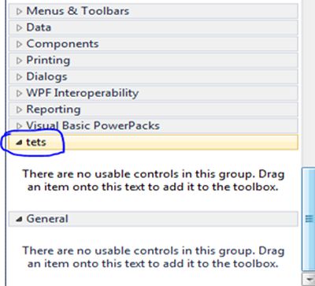The height and width of the screenshot is (286, 315).
Task: Click the empty-group message under tets
Action: click(x=153, y=180)
